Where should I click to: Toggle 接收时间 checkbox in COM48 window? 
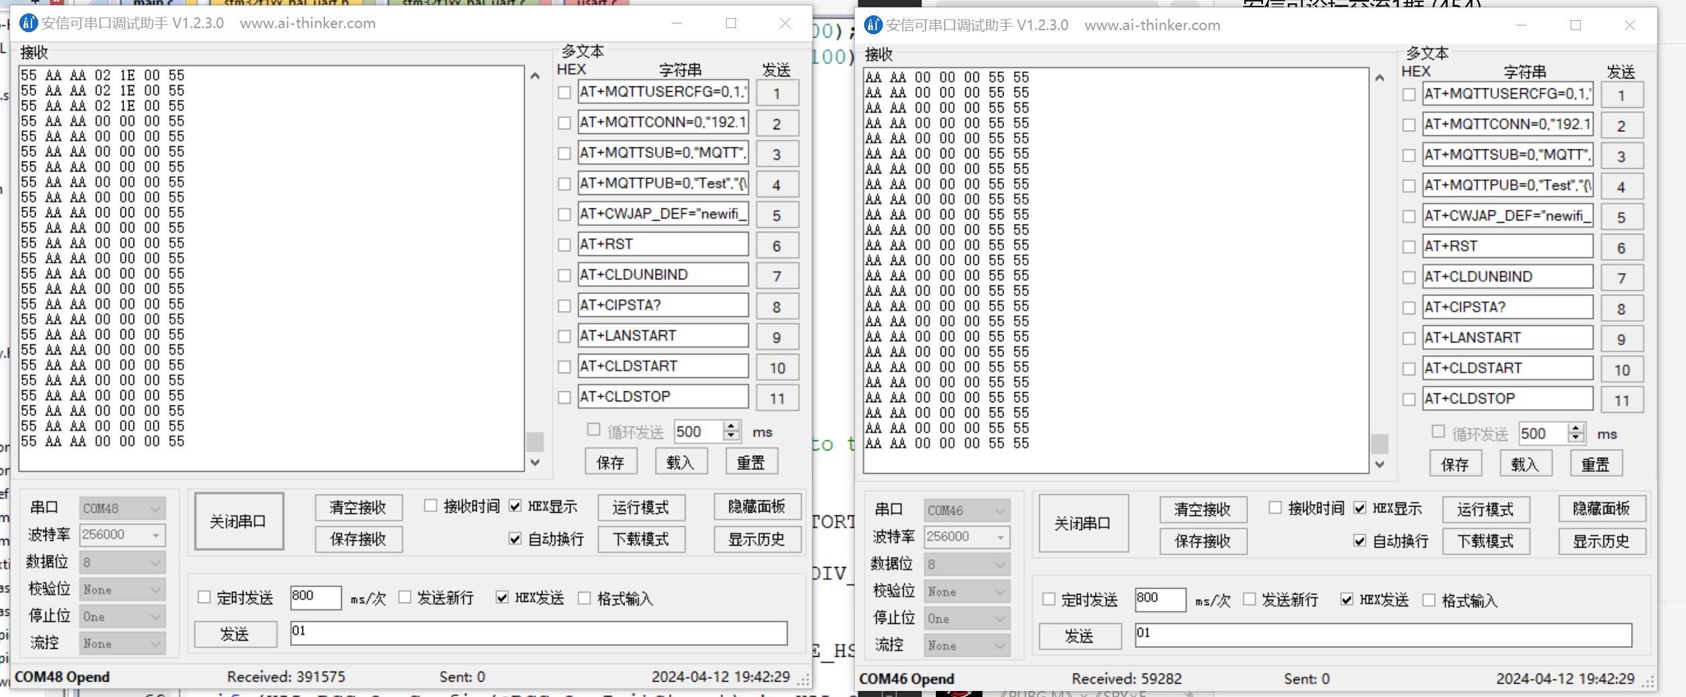click(x=430, y=506)
